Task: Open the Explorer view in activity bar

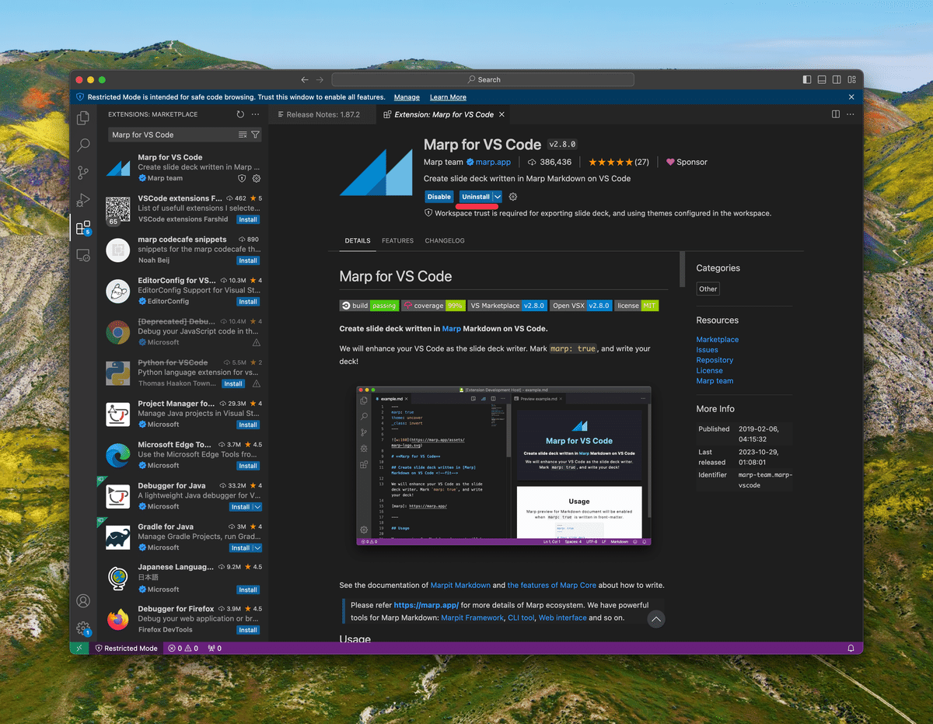Action: pos(83,118)
